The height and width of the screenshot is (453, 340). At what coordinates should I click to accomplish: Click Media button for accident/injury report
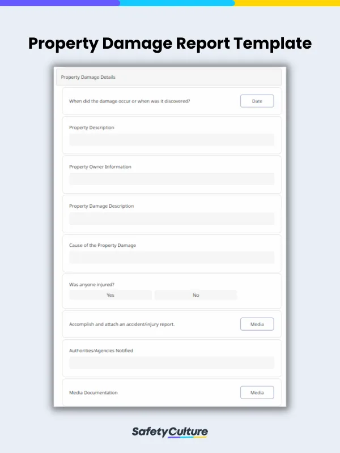(257, 324)
